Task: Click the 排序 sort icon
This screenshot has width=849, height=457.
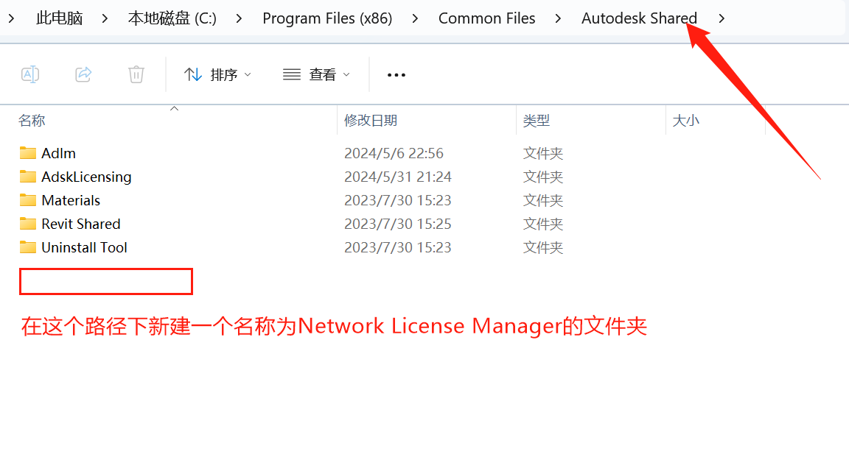Action: (192, 74)
